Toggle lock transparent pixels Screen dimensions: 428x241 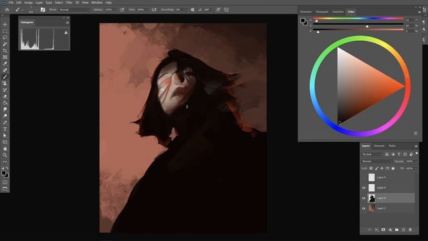point(371,169)
